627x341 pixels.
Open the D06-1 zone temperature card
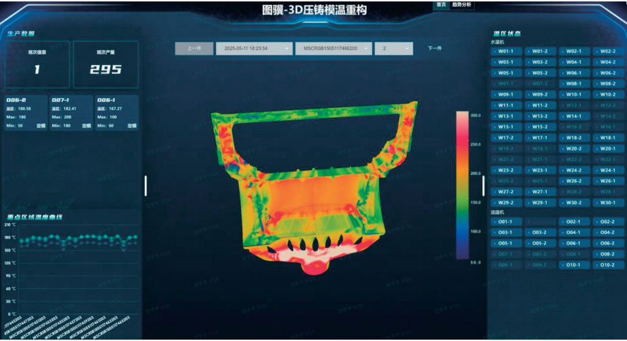[x=117, y=113]
